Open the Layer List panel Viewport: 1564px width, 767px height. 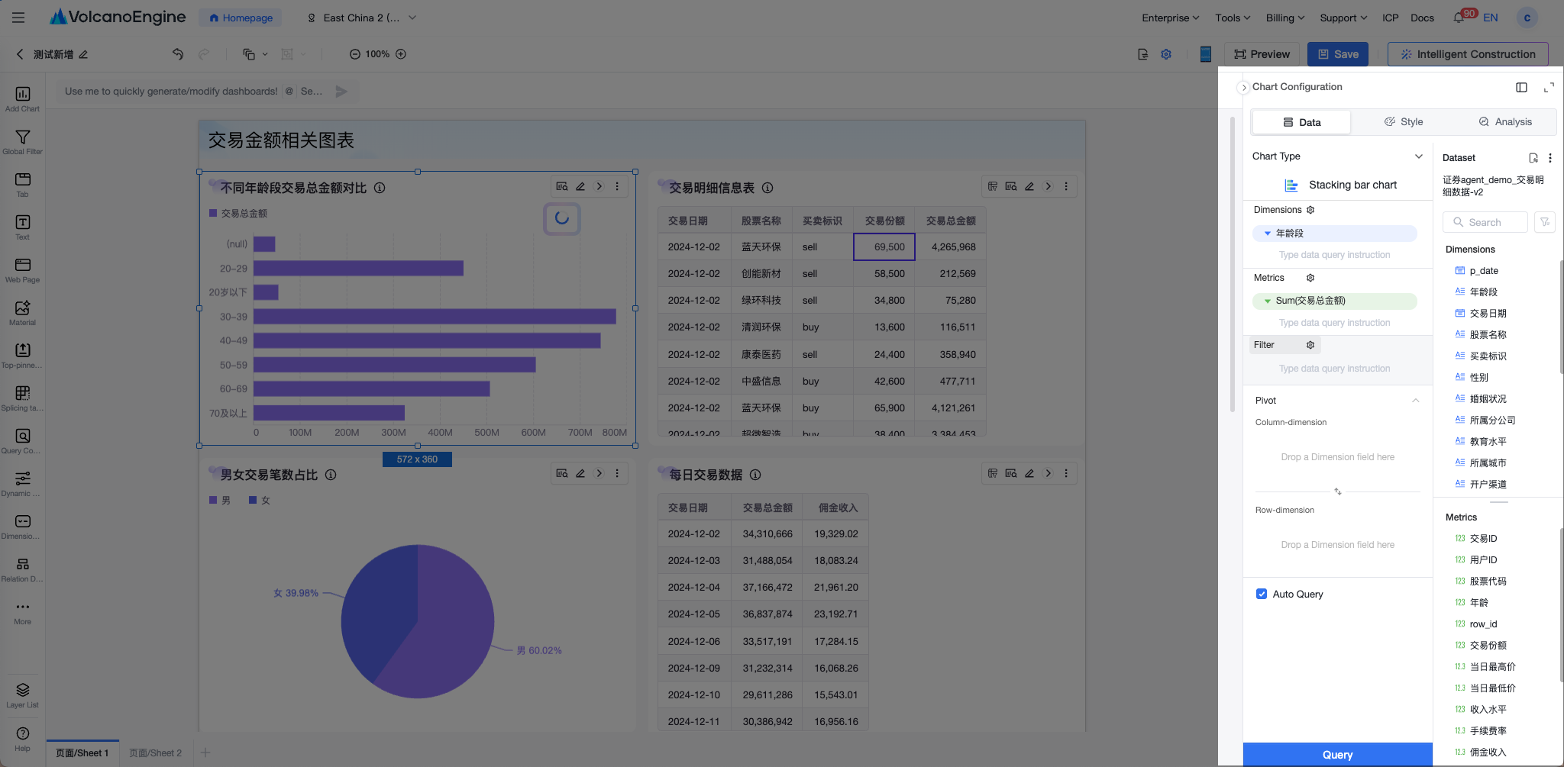coord(22,695)
